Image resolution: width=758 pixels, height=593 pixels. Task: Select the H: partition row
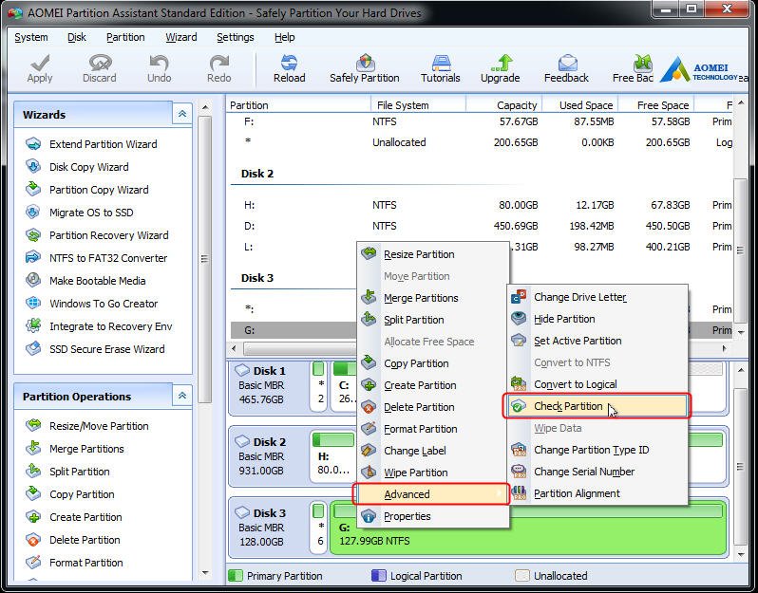pos(481,205)
